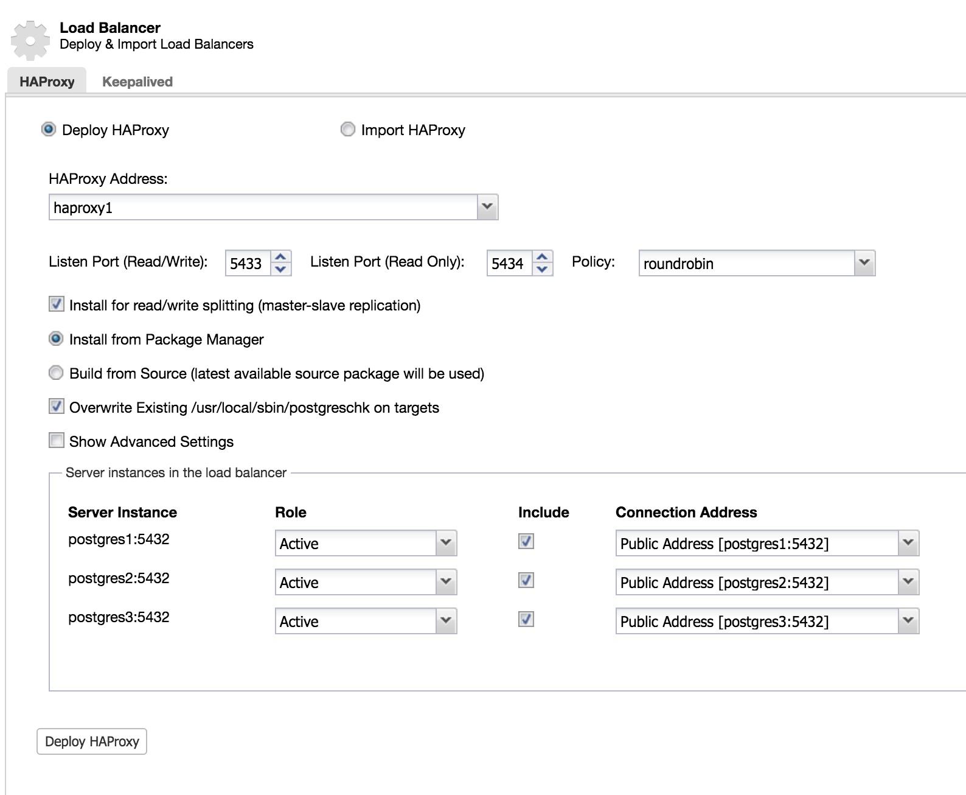This screenshot has height=795, width=966.
Task: Click the Deploy HAProxy button
Action: tap(92, 741)
